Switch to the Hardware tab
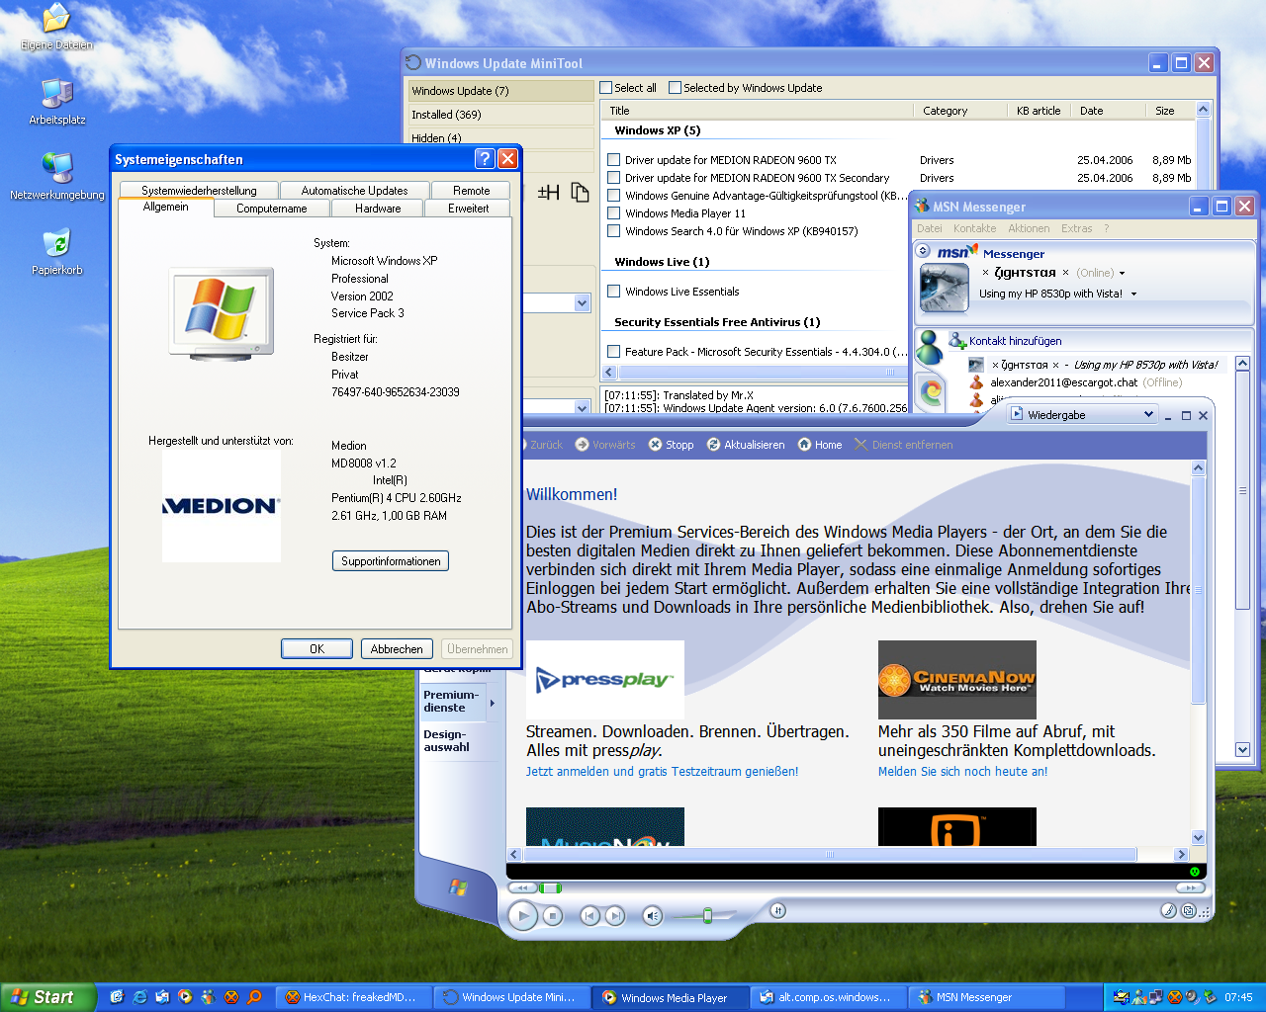Image resolution: width=1266 pixels, height=1012 pixels. pyautogui.click(x=378, y=209)
